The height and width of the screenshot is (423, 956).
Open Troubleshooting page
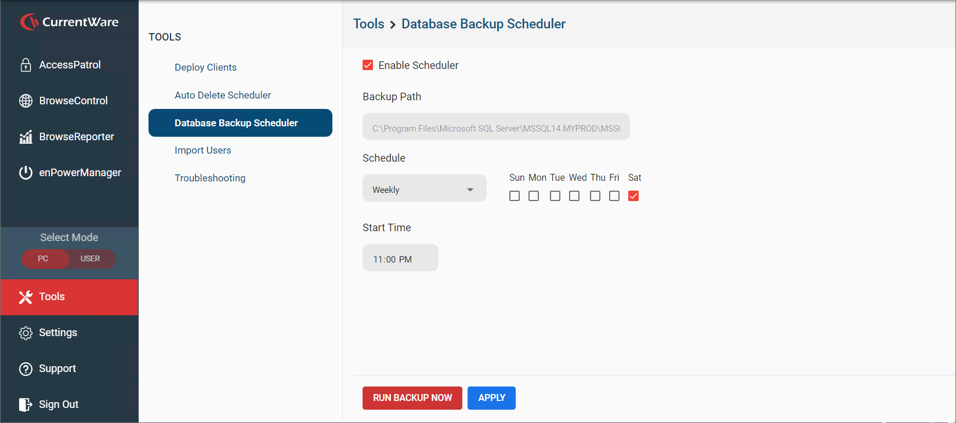[210, 178]
